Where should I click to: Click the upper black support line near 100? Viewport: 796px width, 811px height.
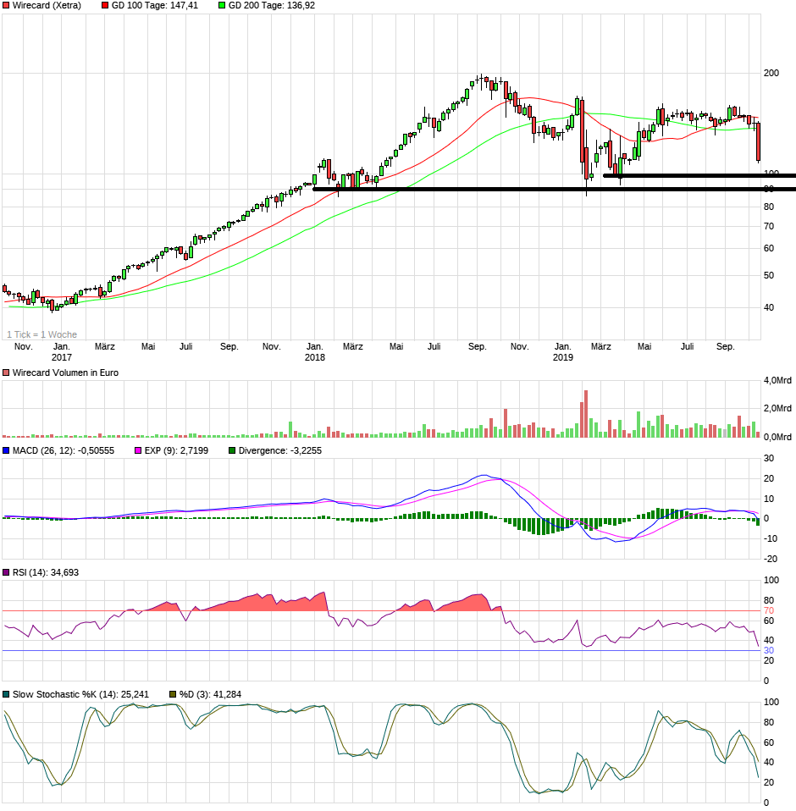click(x=699, y=176)
